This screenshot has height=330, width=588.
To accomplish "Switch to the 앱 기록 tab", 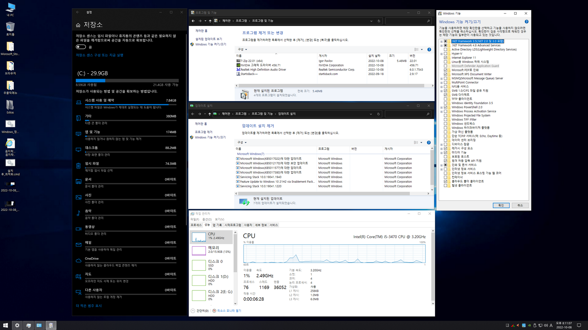I will 217,225.
